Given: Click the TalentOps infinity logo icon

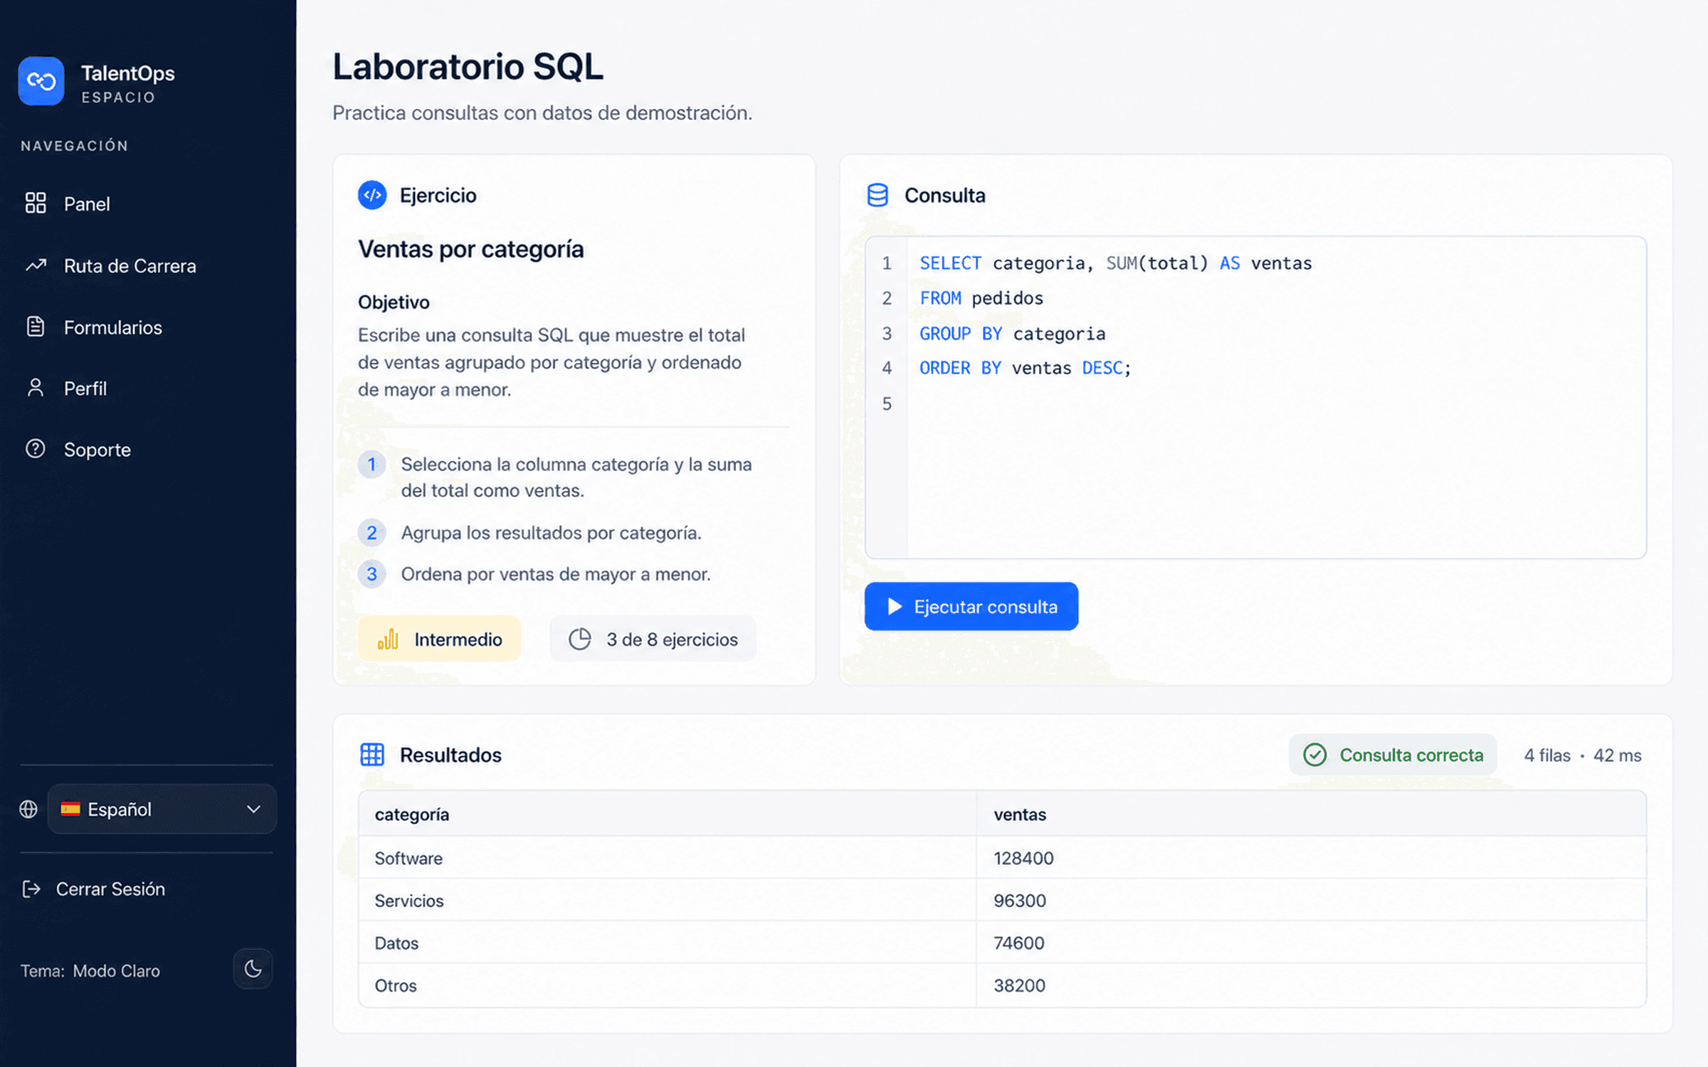Looking at the screenshot, I should point(41,81).
